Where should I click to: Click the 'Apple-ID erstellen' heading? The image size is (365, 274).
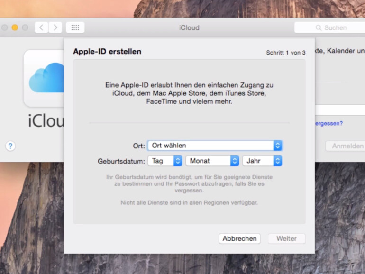[x=107, y=52]
